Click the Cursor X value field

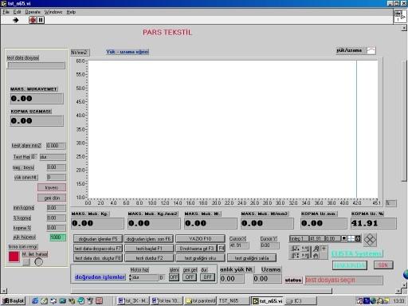click(239, 245)
